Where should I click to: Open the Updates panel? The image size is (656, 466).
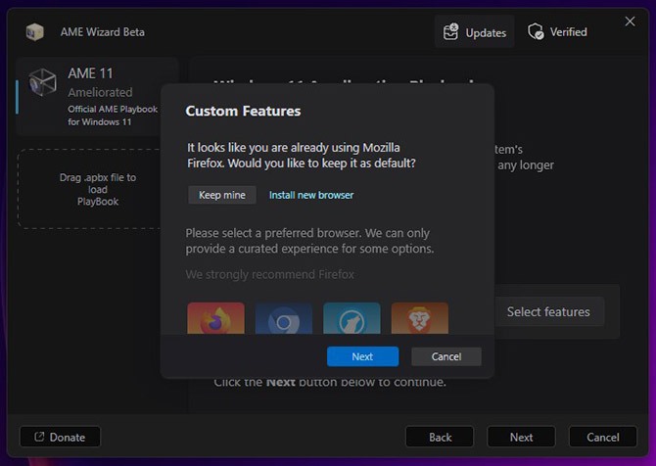(475, 32)
